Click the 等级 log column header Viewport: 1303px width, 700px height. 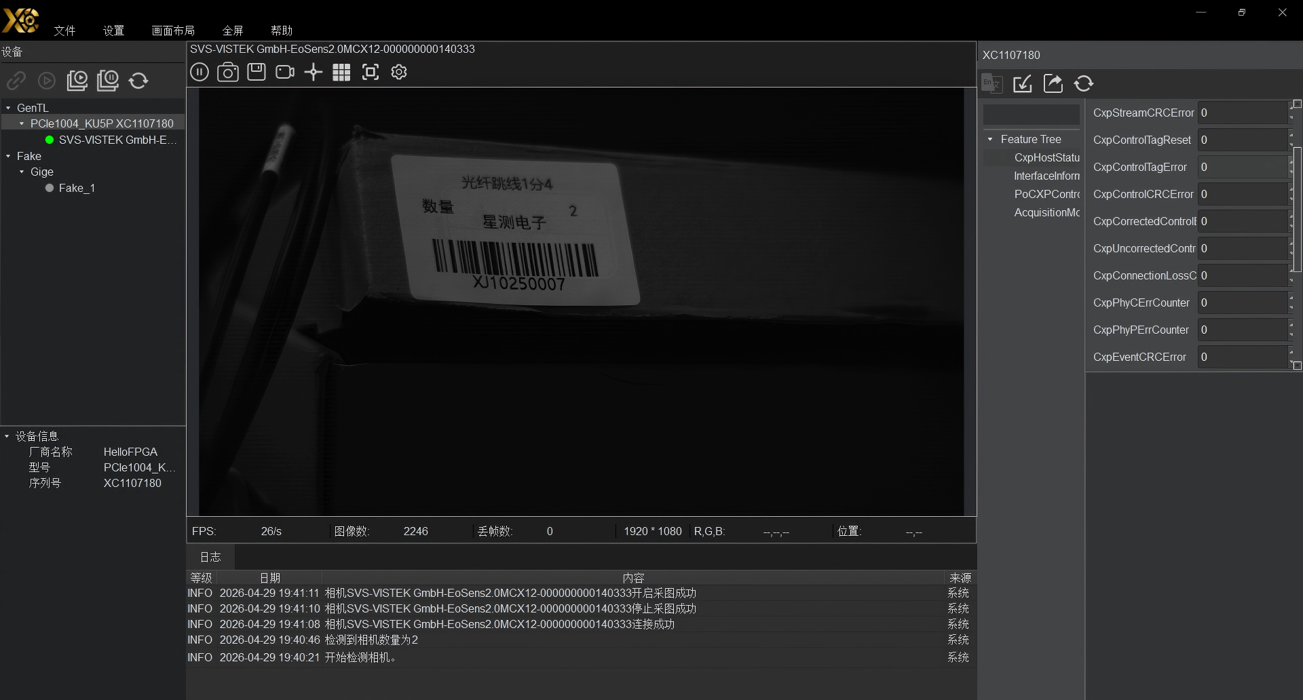[x=201, y=578]
